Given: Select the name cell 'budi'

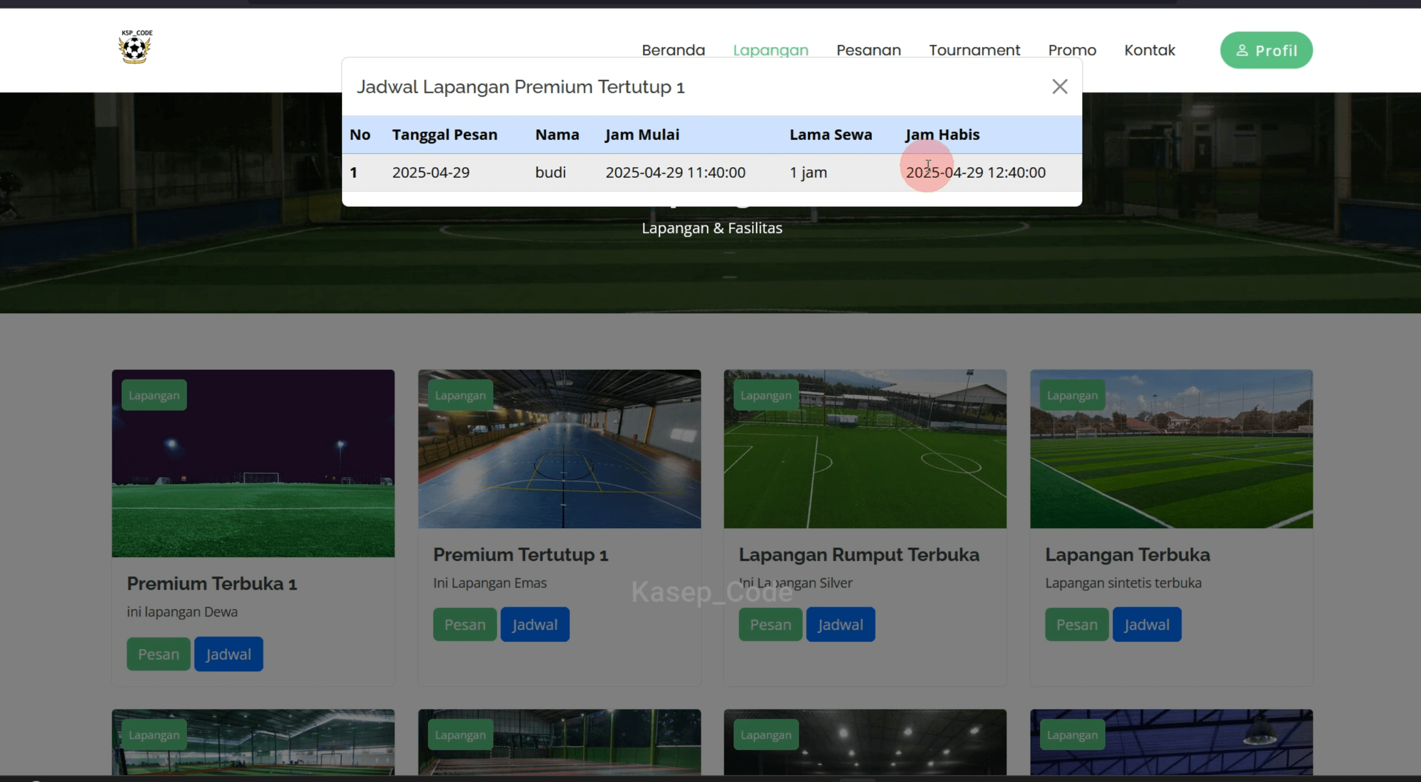Looking at the screenshot, I should coord(550,172).
